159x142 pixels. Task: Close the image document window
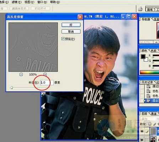pyautogui.click(x=134, y=16)
